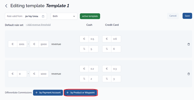Click the Both dropdown chevron arrow
Image resolution: width=194 pixels, height=100 pixels.
point(74,16)
